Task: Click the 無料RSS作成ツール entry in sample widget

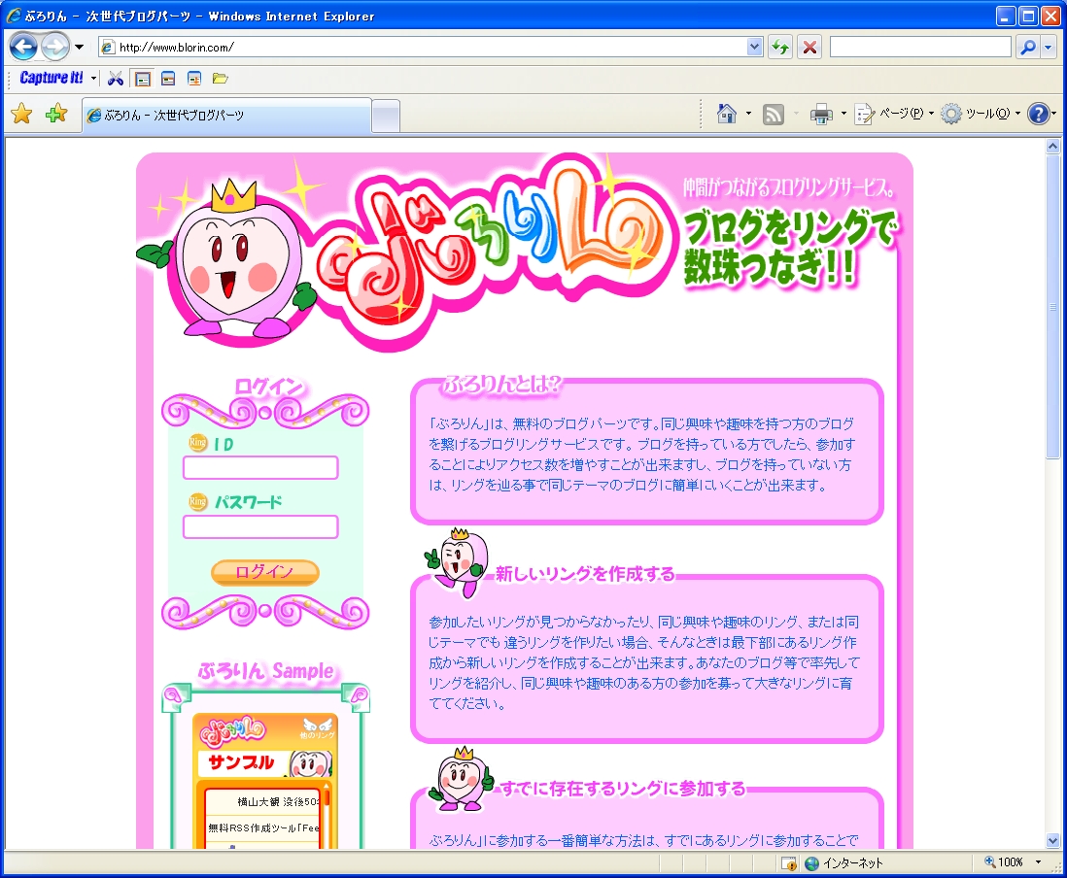Action: click(x=263, y=827)
